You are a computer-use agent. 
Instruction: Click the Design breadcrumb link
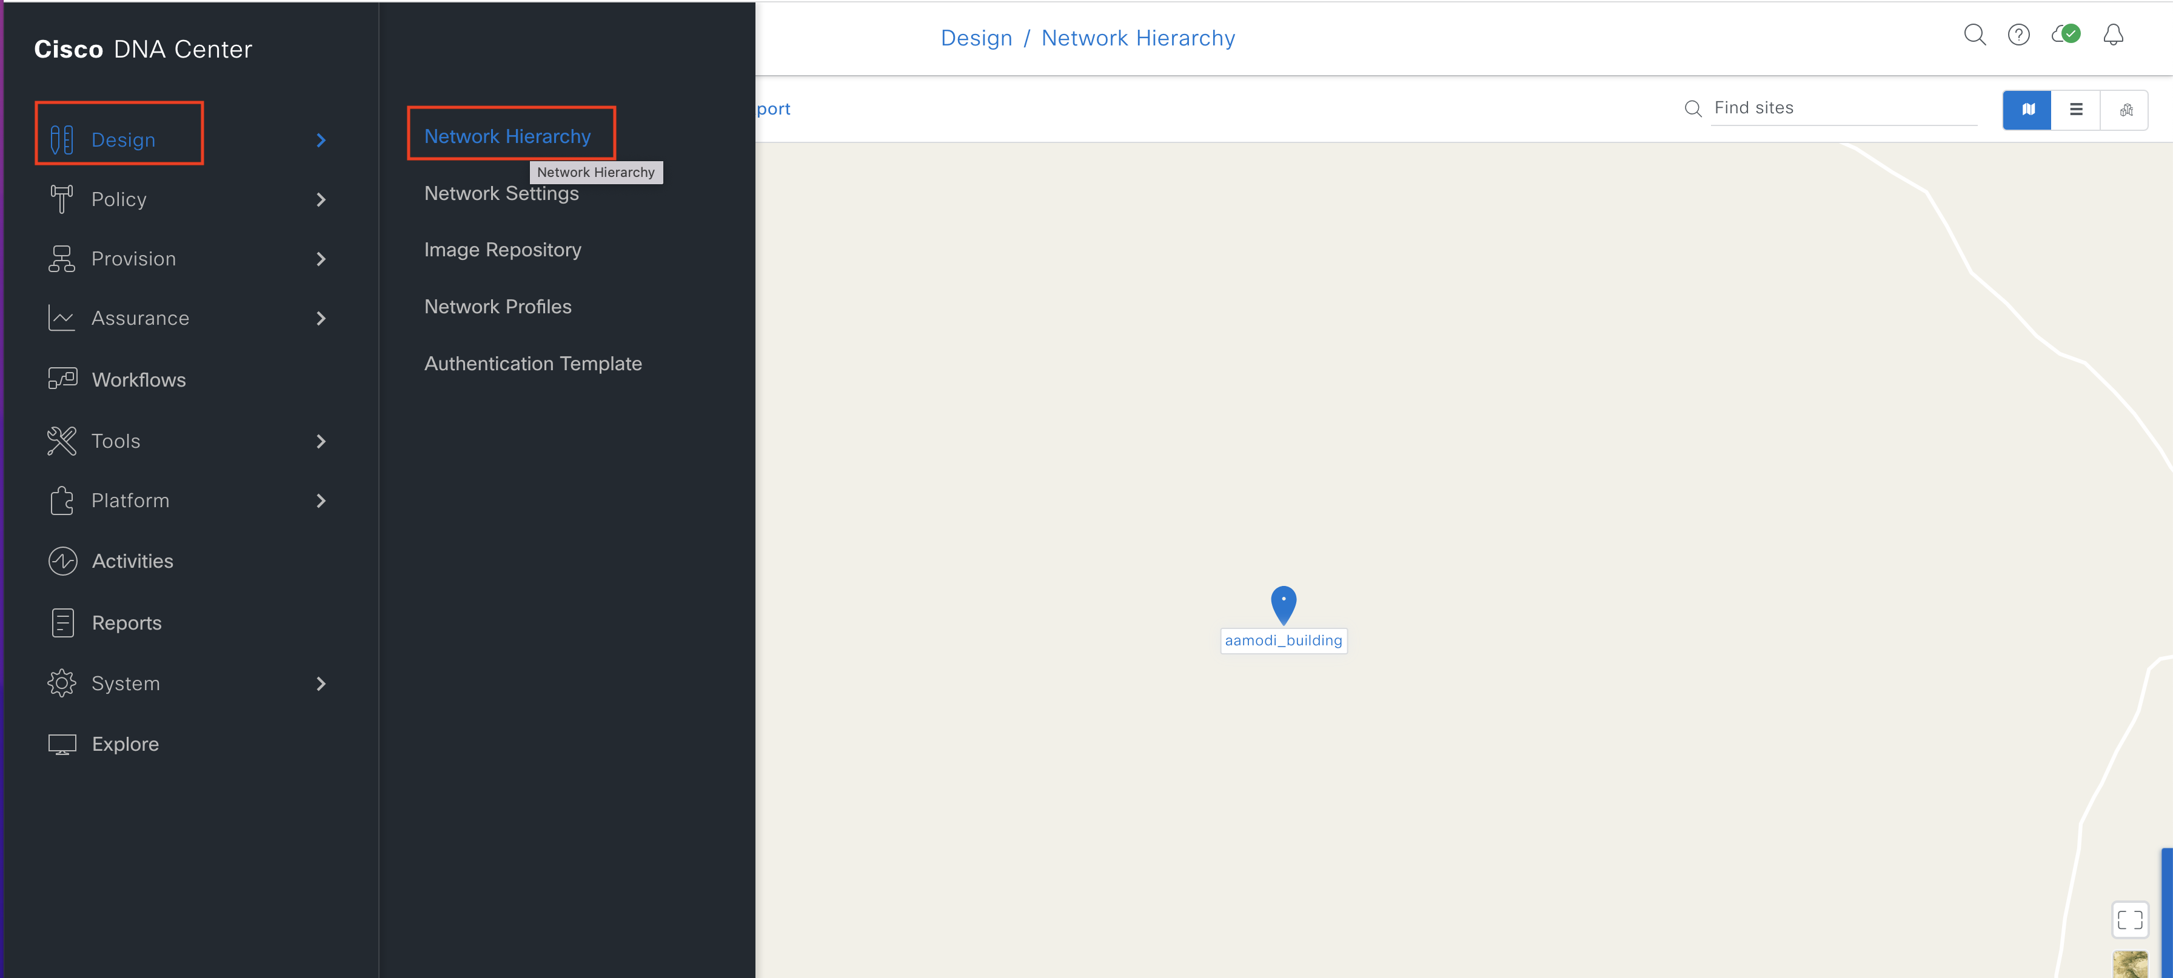[x=976, y=38]
